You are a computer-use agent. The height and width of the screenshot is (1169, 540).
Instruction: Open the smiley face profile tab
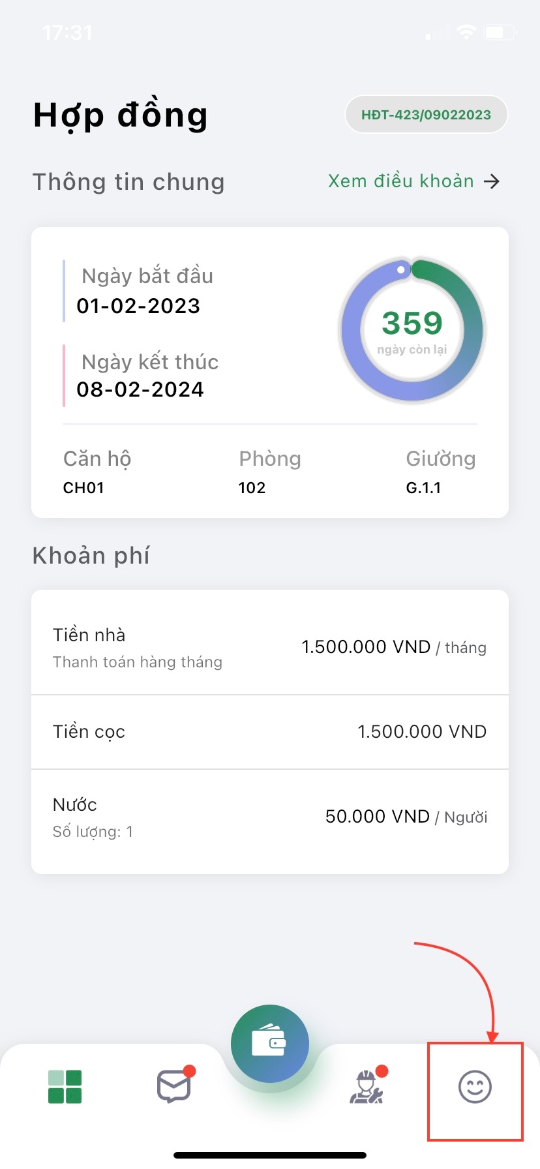(x=475, y=1087)
